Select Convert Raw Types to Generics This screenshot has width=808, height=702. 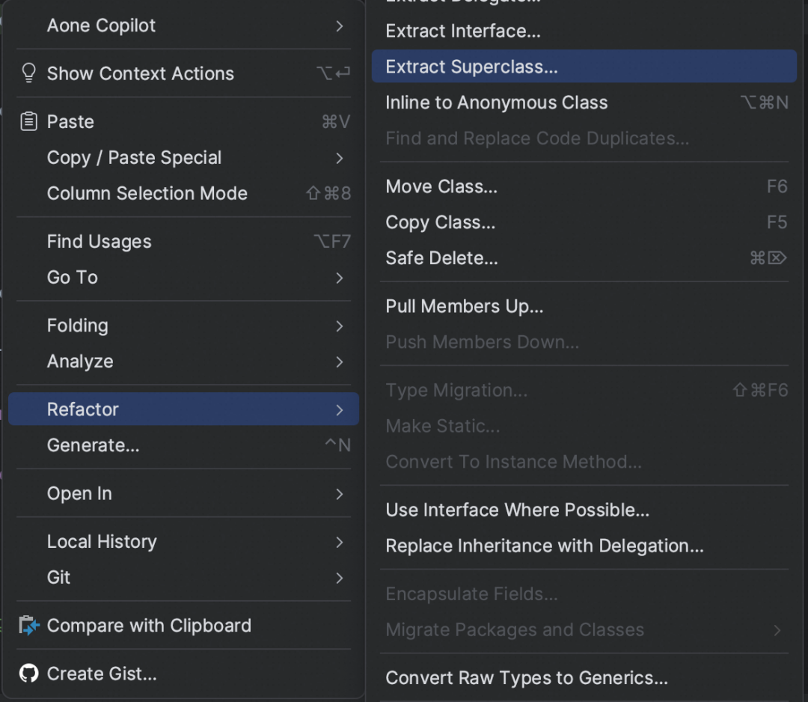click(584, 678)
